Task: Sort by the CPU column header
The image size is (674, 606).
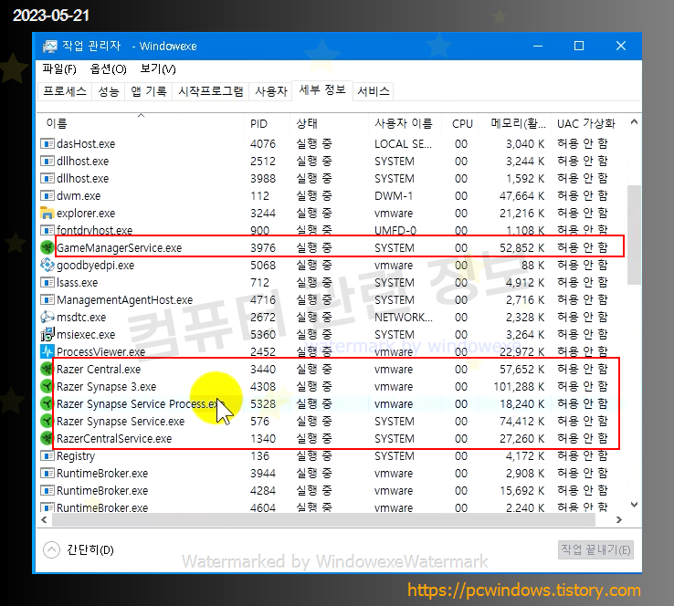Action: [462, 124]
